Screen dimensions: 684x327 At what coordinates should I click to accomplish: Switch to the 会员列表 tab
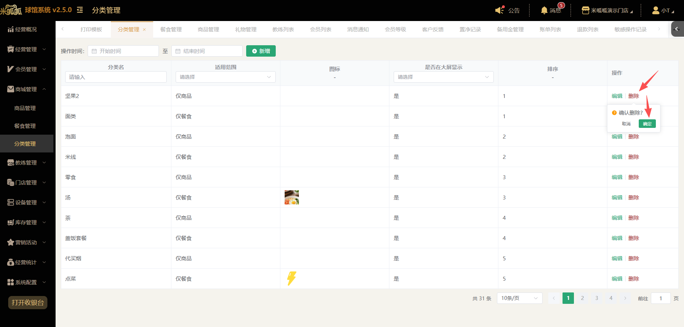[x=321, y=29]
